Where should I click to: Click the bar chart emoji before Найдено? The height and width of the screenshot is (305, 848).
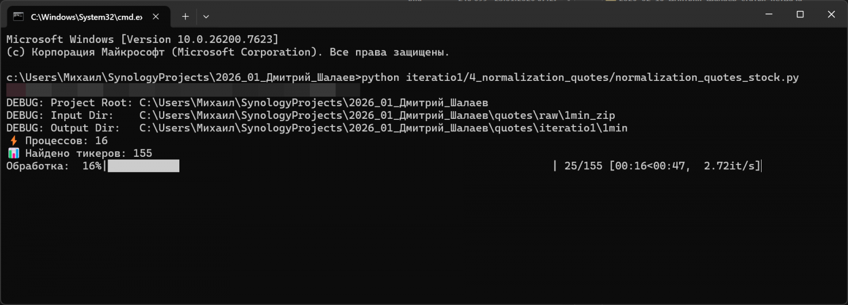(14, 154)
